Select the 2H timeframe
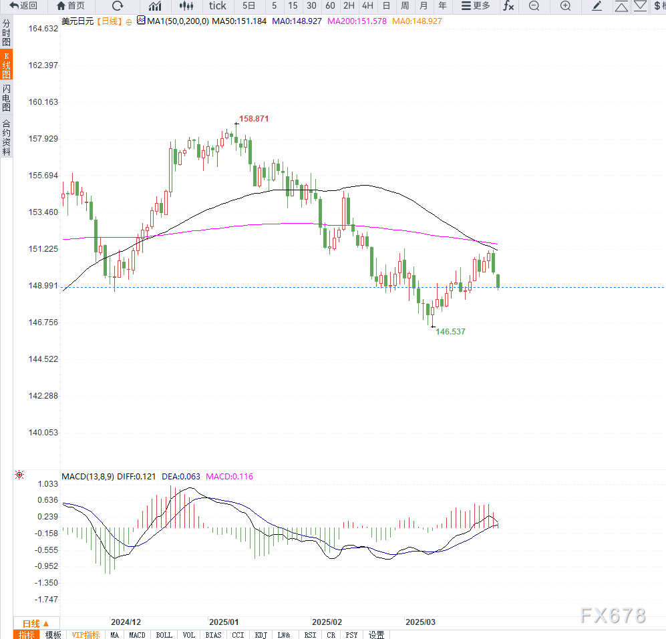 coord(349,6)
